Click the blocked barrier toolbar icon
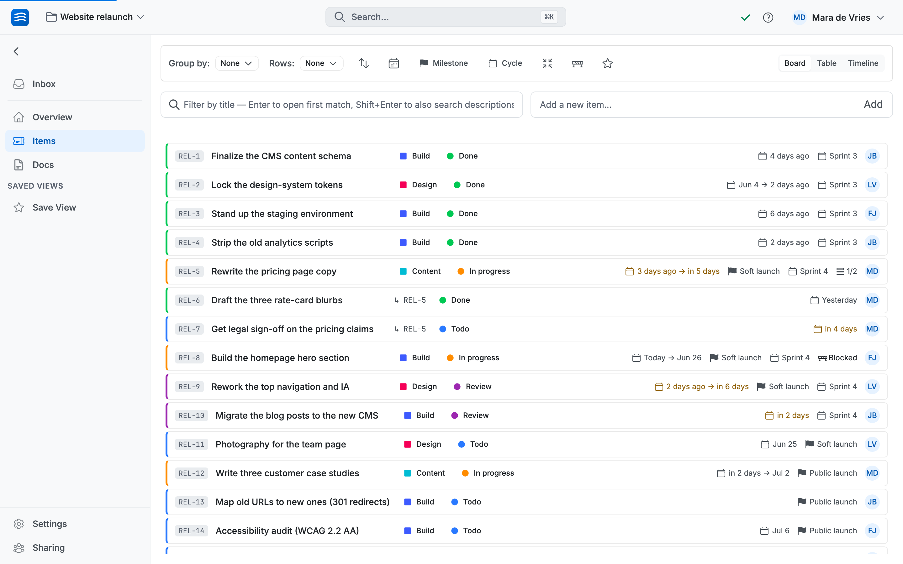This screenshot has height=564, width=903. click(577, 63)
